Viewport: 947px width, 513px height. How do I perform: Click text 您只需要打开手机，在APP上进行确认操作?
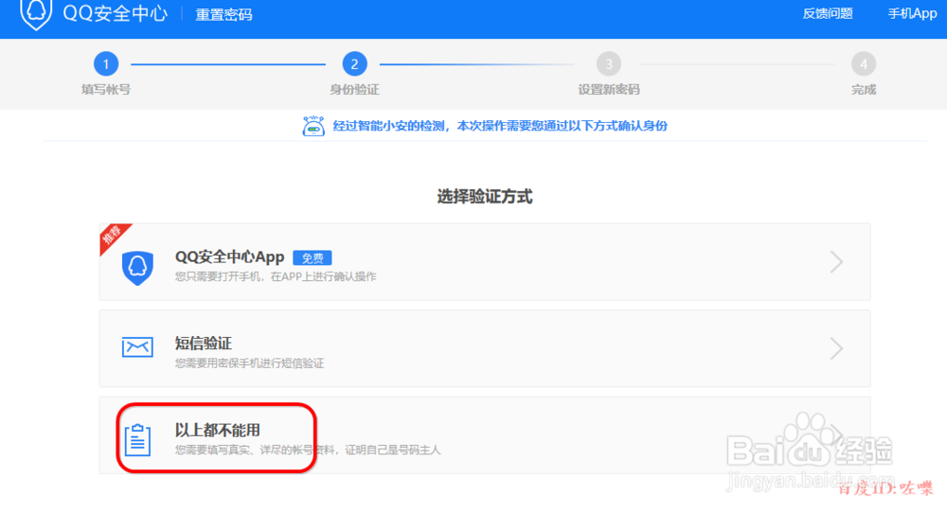(276, 276)
